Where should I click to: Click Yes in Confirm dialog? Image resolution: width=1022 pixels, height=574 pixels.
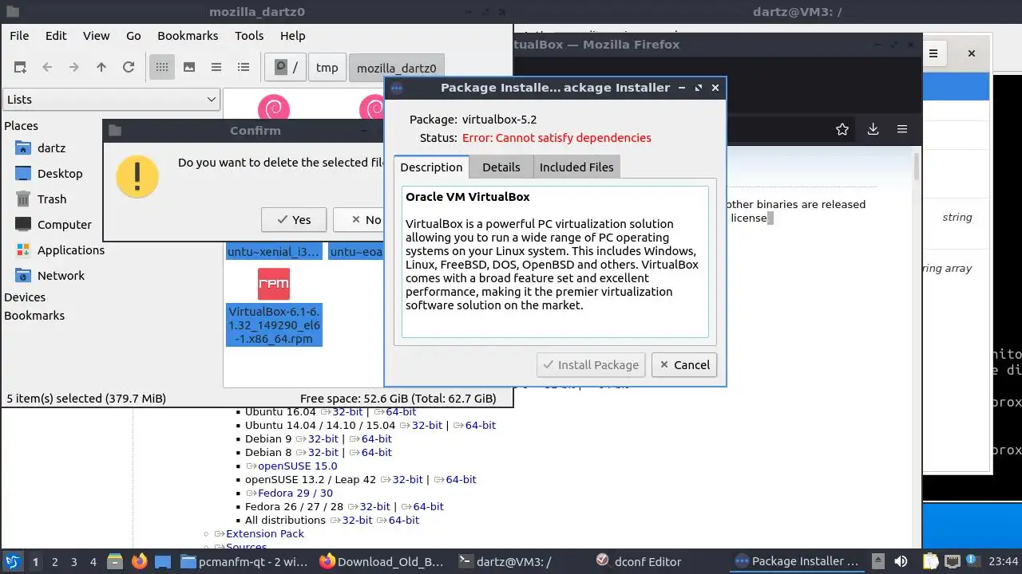point(294,220)
